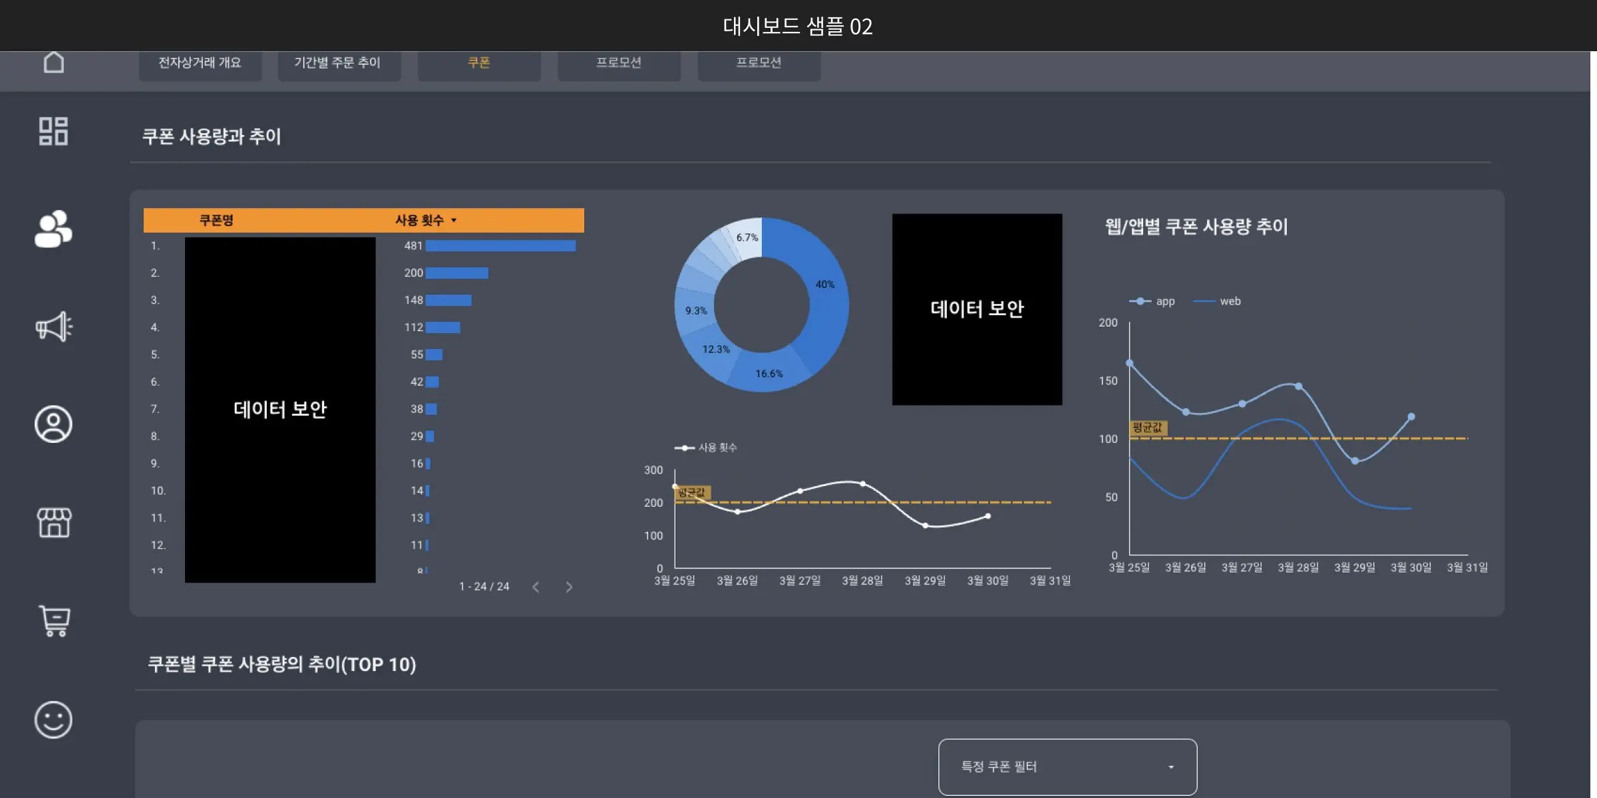Click the 쿠폰 사용량과 추이 heading

[x=212, y=136]
